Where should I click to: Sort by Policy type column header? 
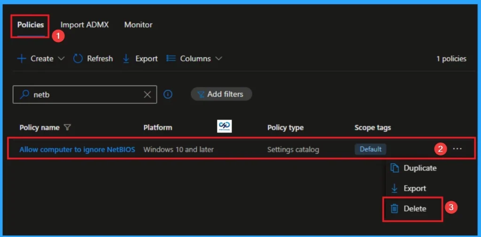285,127
